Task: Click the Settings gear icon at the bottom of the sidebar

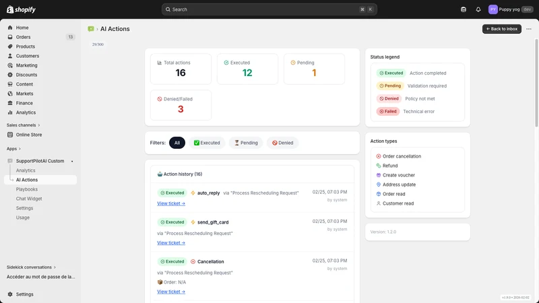Action: 10,294
